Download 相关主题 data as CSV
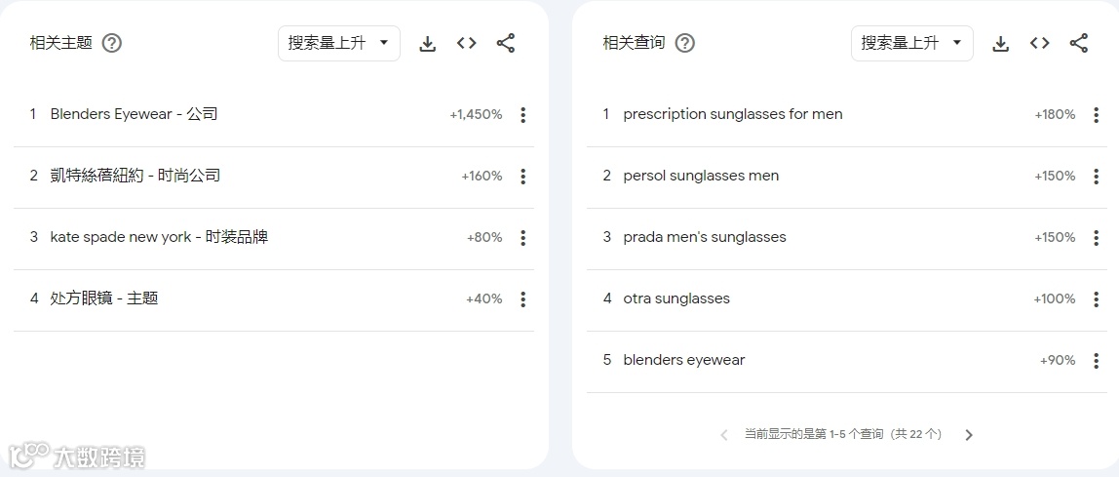The image size is (1119, 477). (x=428, y=44)
